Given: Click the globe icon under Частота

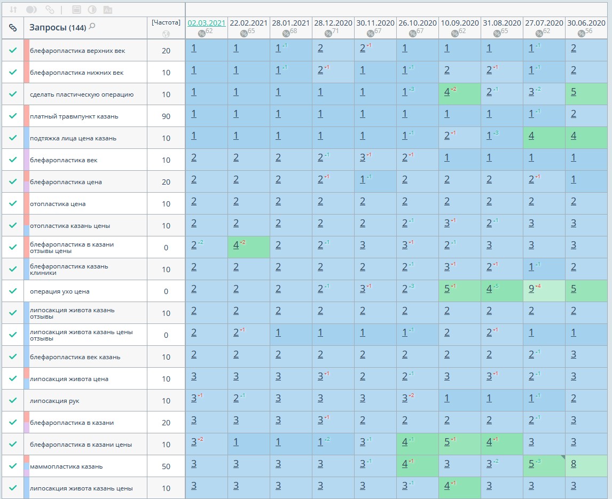Looking at the screenshot, I should (166, 34).
